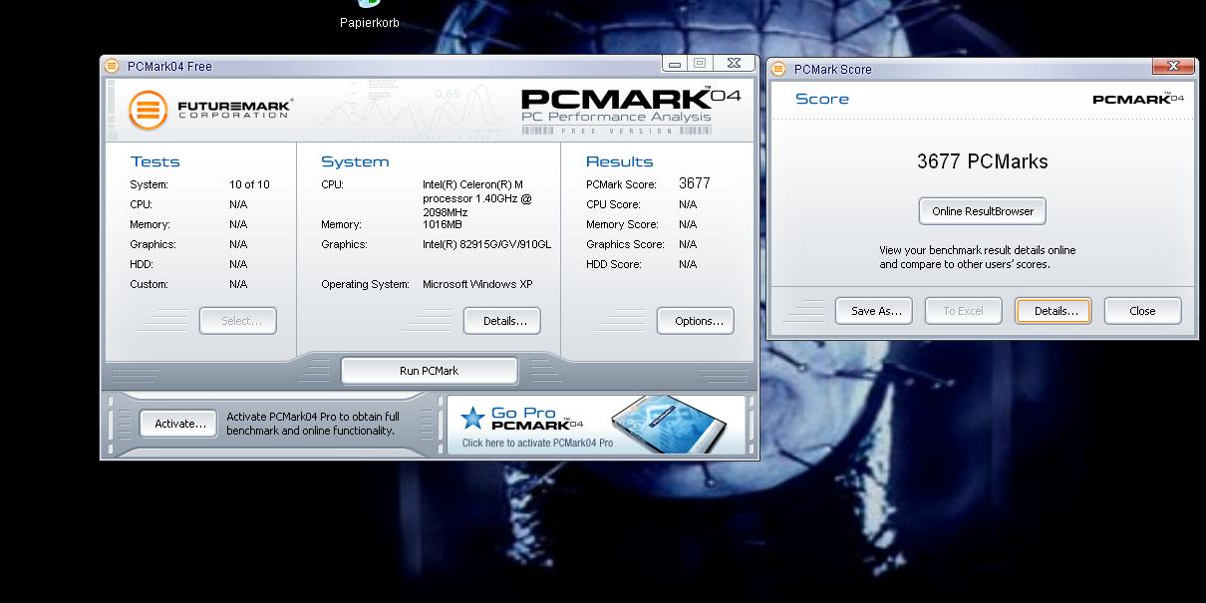Click the PCMark Score value 3677
The height and width of the screenshot is (603, 1206).
(x=695, y=183)
